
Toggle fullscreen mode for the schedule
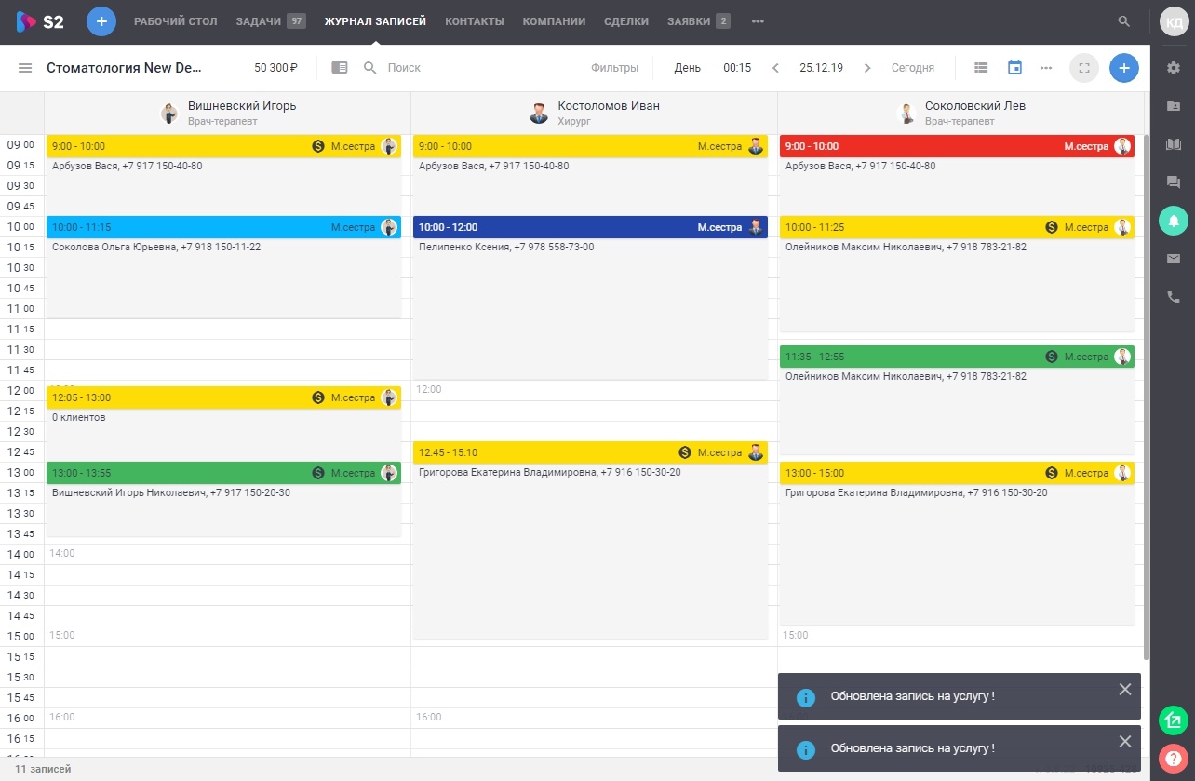click(1084, 68)
